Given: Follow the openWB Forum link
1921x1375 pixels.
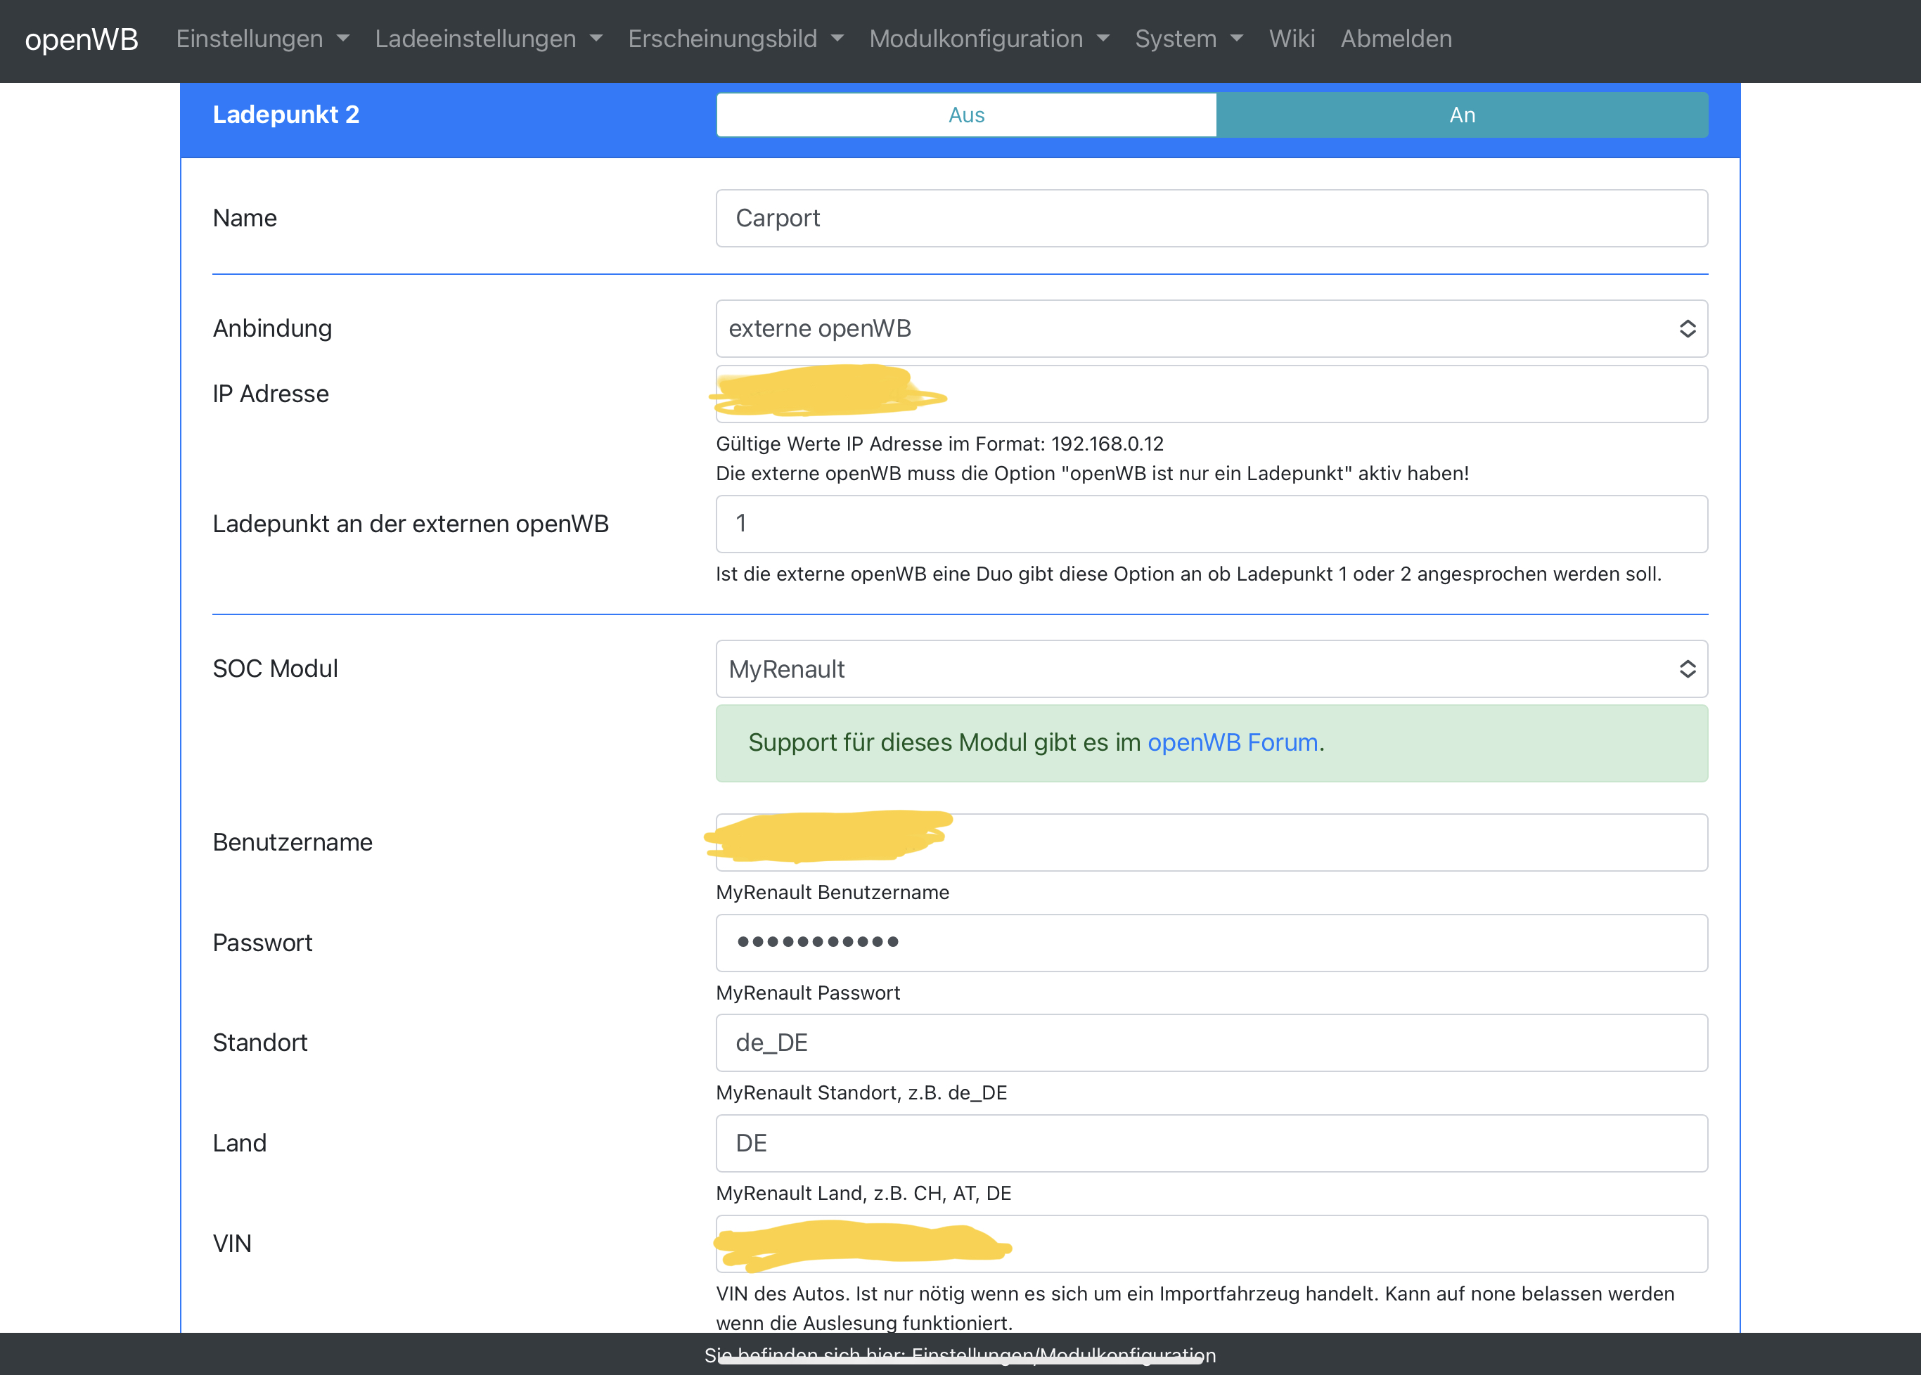Looking at the screenshot, I should (x=1231, y=742).
